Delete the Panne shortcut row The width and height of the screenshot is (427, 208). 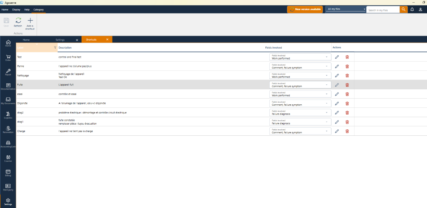coord(347,66)
